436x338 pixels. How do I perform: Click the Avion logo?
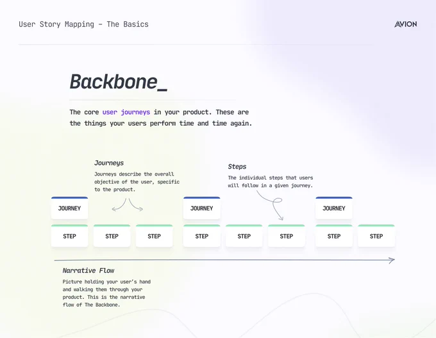[405, 24]
